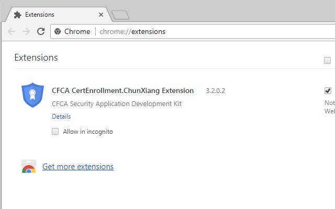
Task: Open a new tab
Action: click(x=120, y=15)
